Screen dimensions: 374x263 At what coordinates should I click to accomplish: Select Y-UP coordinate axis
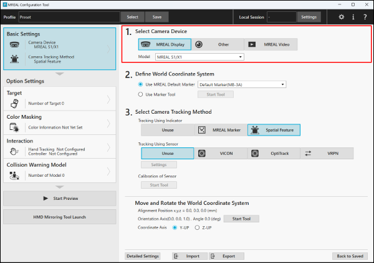[x=175, y=227]
